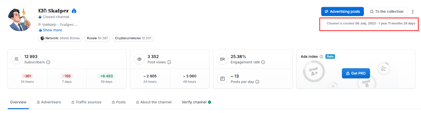Click the Advertising posts button

(342, 12)
